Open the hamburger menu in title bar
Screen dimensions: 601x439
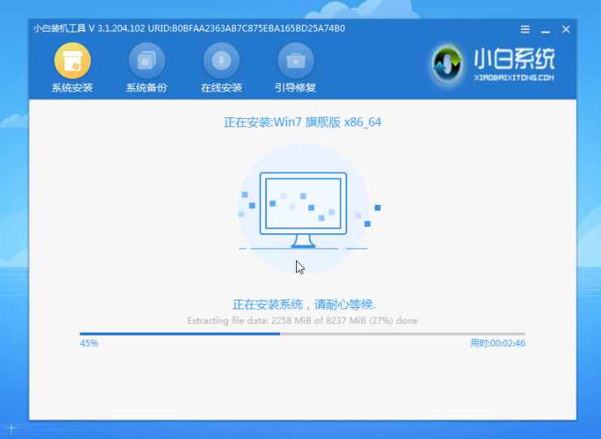pyautogui.click(x=525, y=29)
